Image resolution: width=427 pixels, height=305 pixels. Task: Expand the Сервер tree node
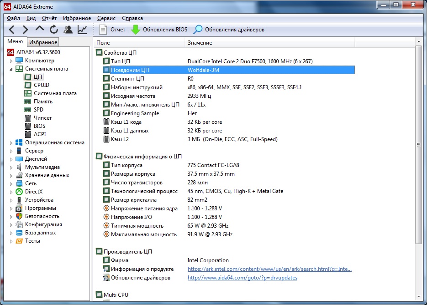(11, 151)
